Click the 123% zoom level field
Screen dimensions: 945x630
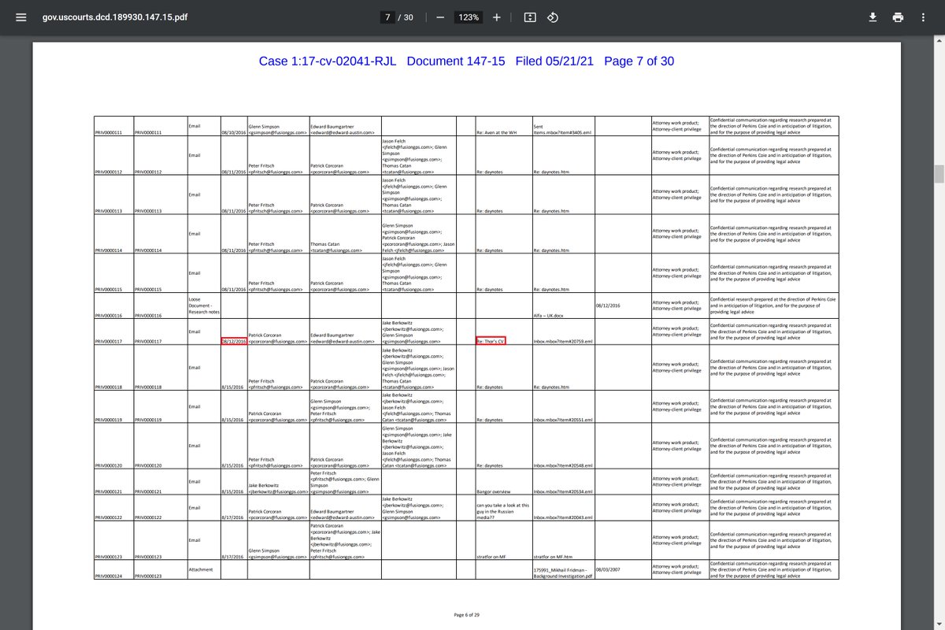click(x=469, y=17)
